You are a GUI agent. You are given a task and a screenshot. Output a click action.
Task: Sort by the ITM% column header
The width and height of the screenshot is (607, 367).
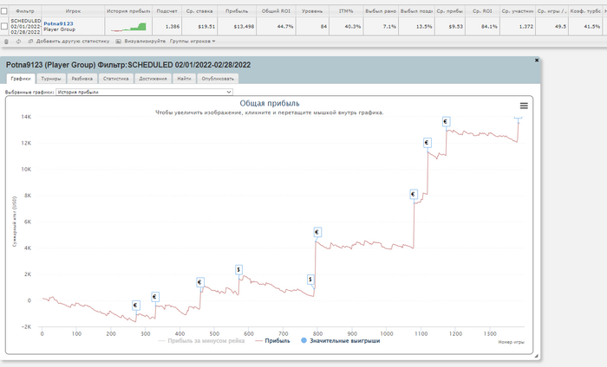(346, 11)
